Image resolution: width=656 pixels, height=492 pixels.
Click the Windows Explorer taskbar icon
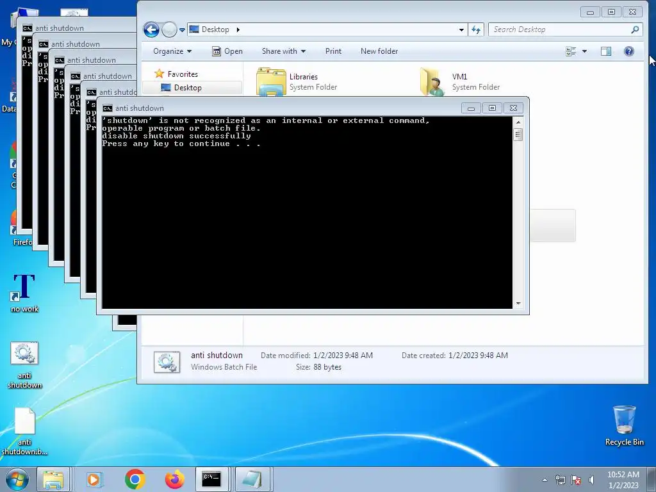[53, 479]
